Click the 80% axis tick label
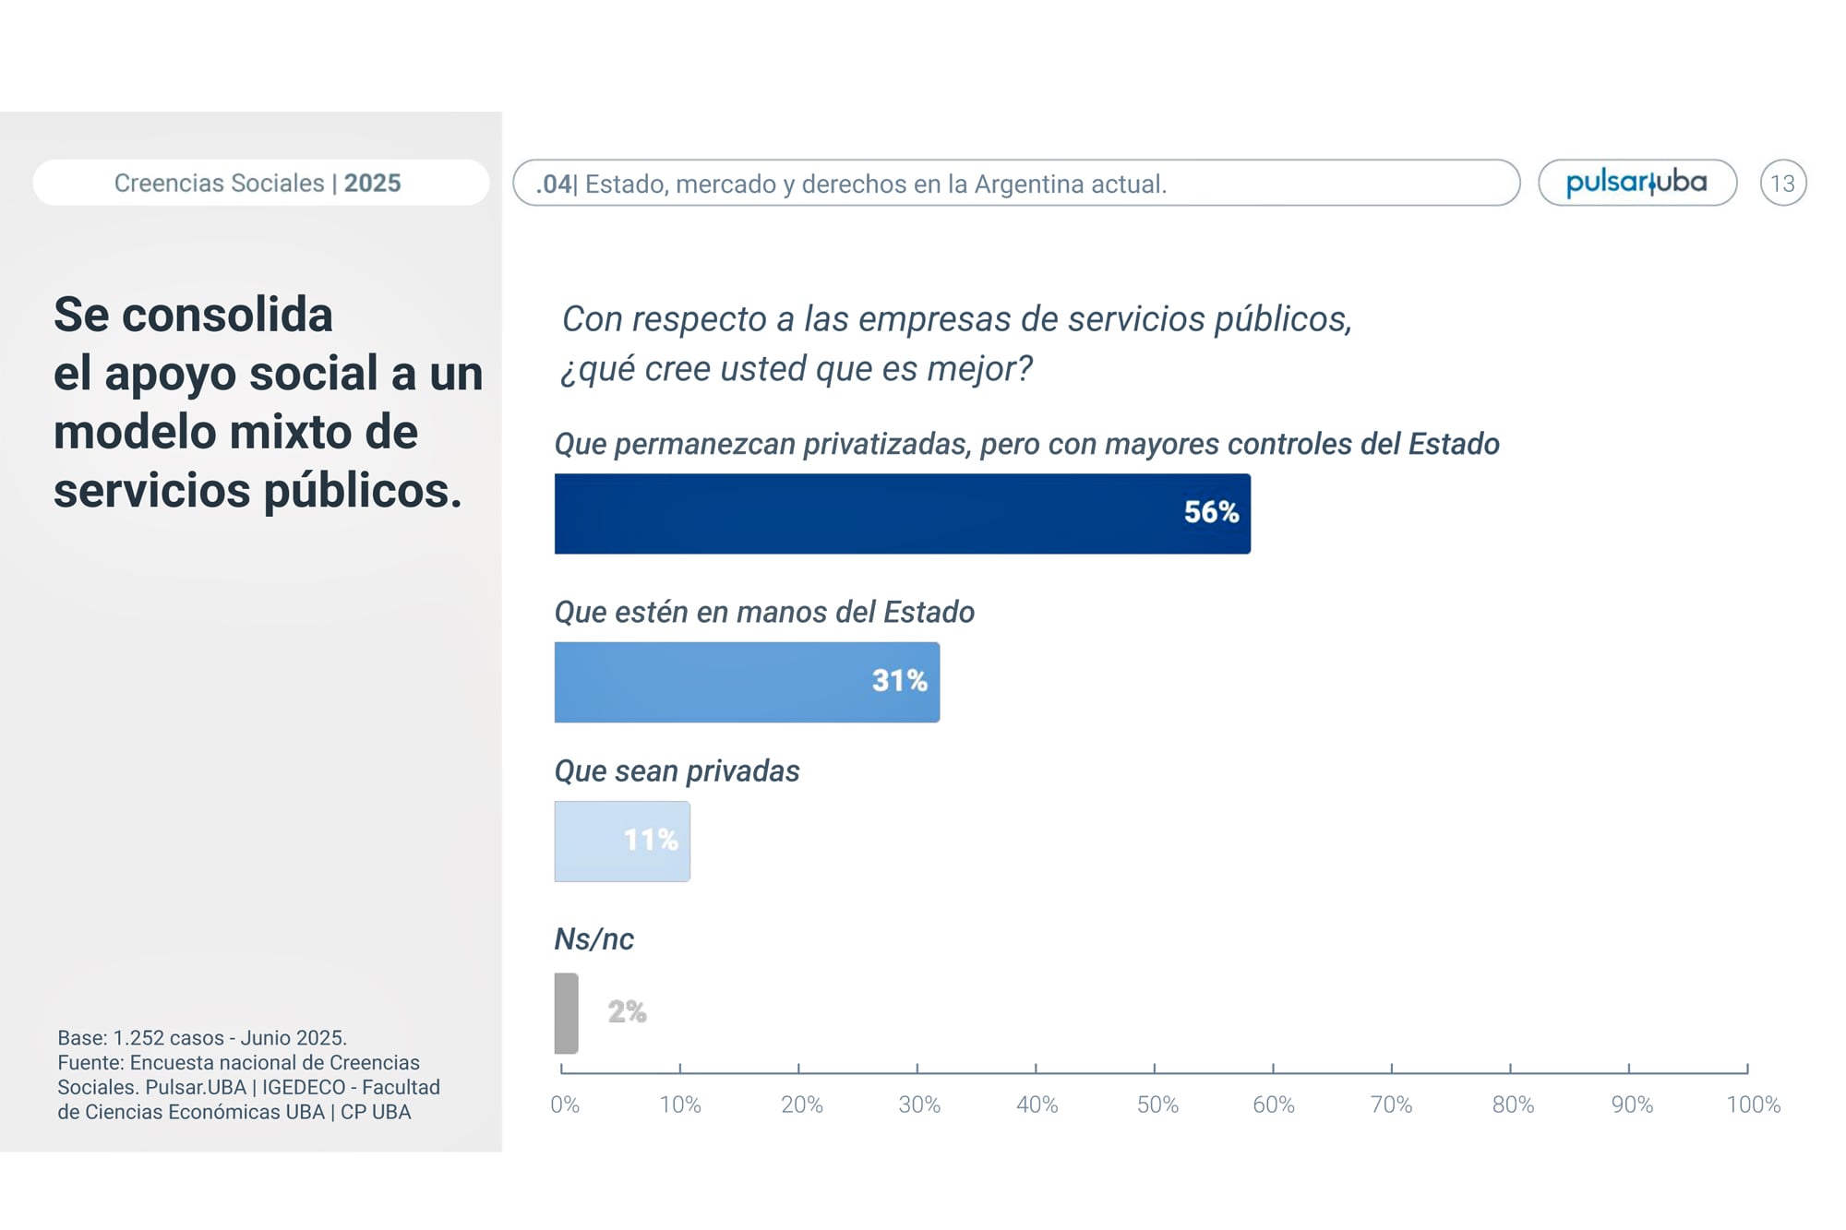 [x=1512, y=1105]
